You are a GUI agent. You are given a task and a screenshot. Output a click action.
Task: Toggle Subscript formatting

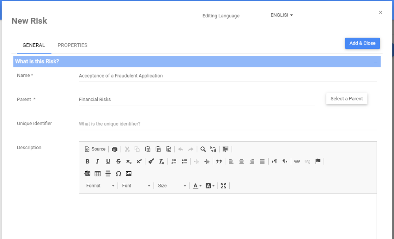click(129, 161)
